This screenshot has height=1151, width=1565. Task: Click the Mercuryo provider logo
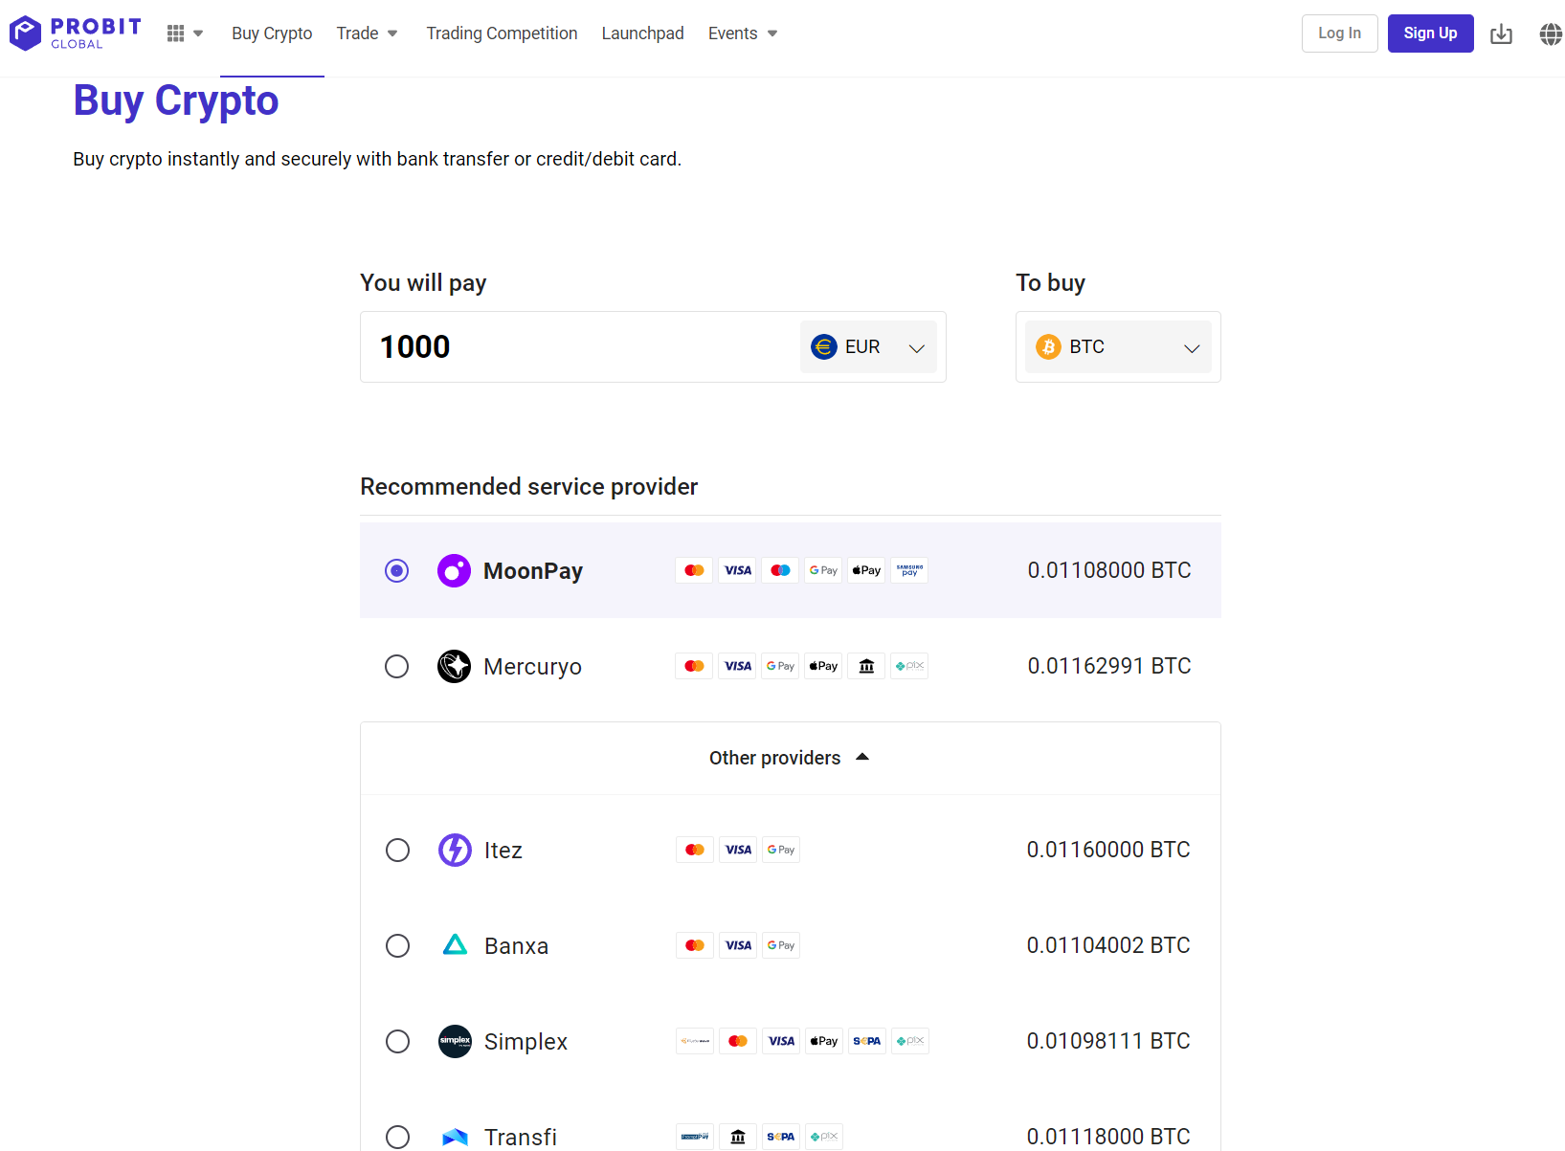click(x=454, y=666)
